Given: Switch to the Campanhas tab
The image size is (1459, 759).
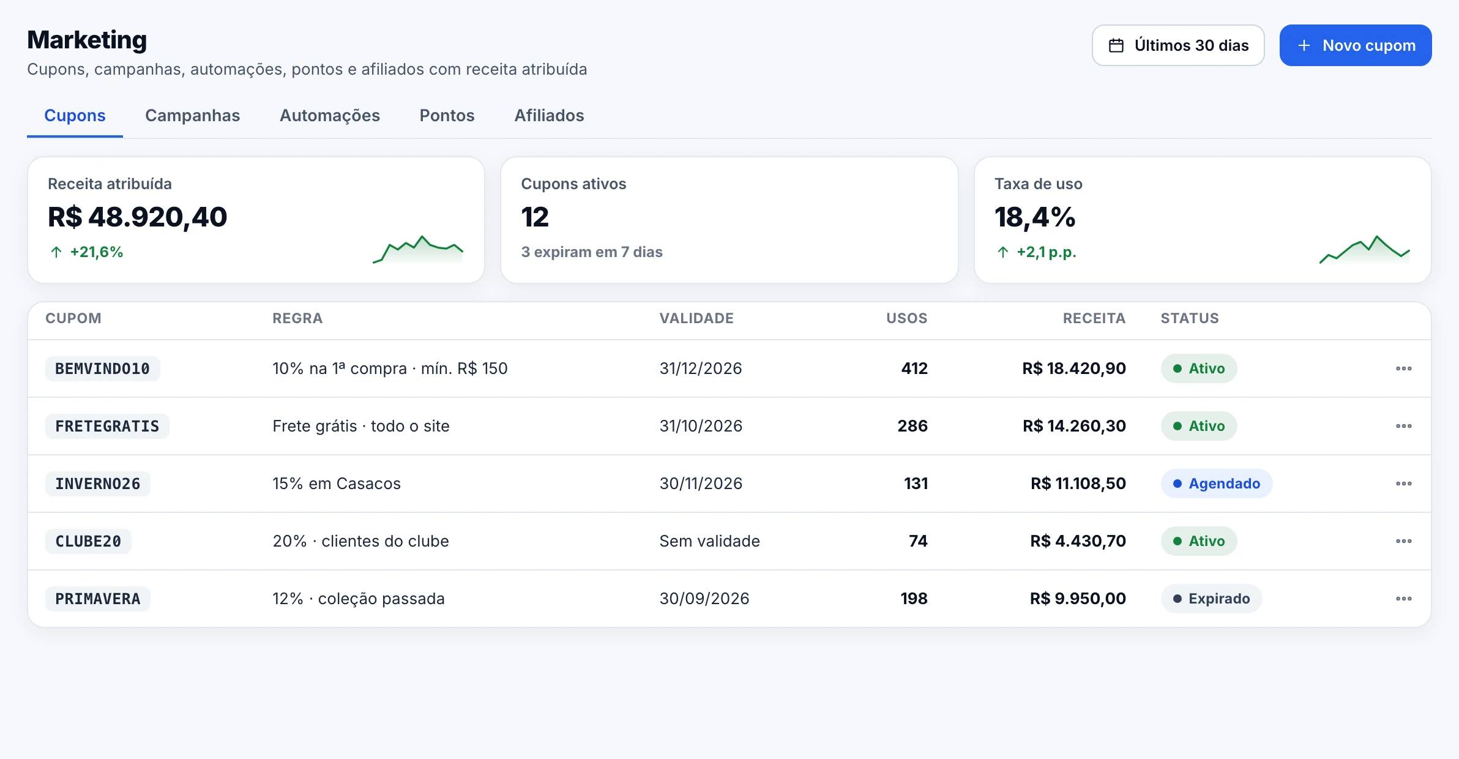Looking at the screenshot, I should [x=192, y=116].
